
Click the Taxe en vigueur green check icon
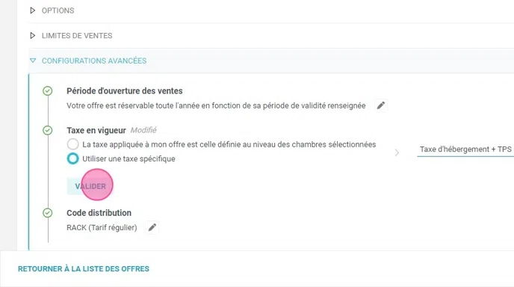[x=48, y=131]
